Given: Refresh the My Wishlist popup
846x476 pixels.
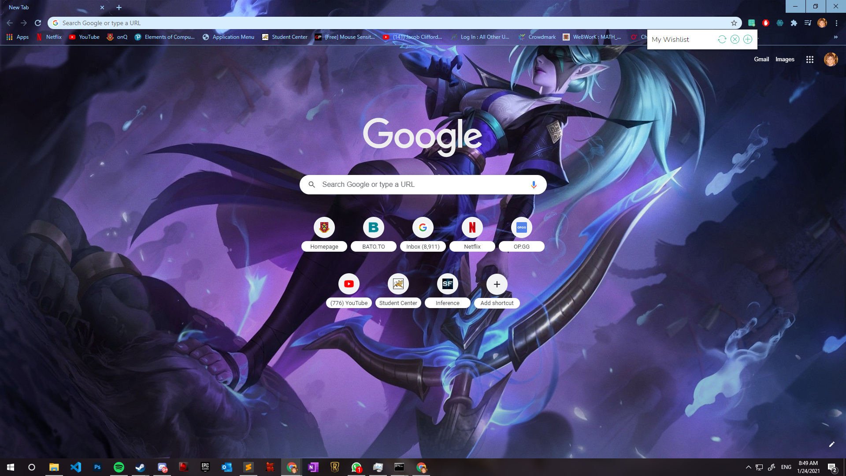Looking at the screenshot, I should coord(722,40).
